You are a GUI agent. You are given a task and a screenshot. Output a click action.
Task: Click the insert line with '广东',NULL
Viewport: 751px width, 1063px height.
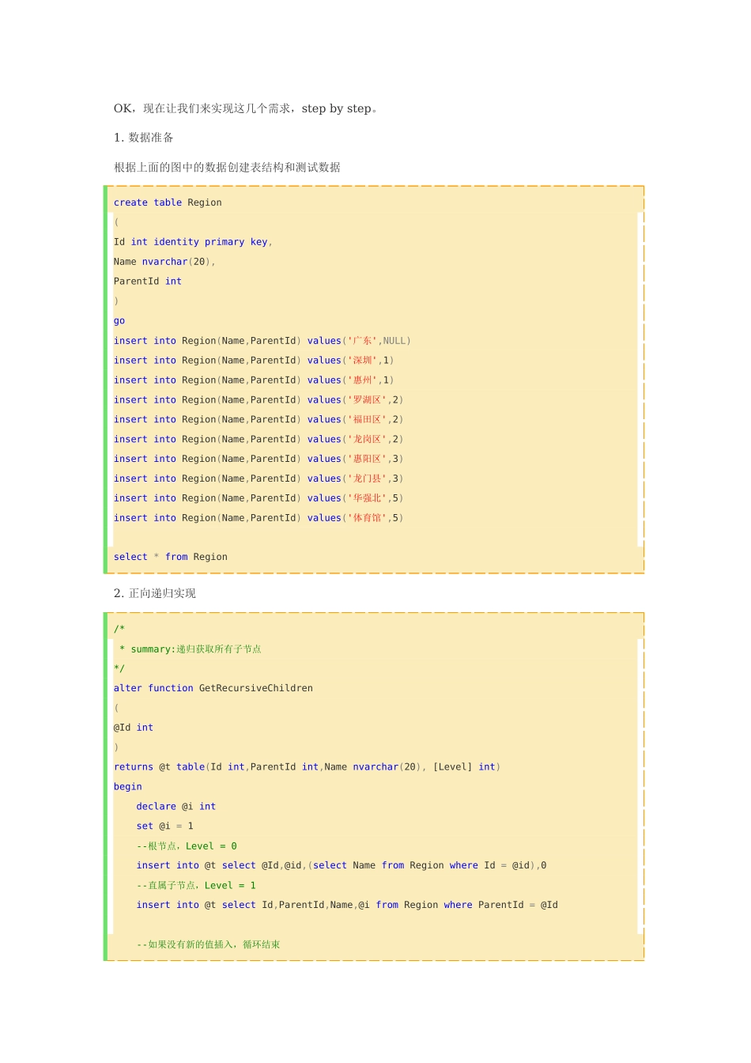[x=262, y=341]
